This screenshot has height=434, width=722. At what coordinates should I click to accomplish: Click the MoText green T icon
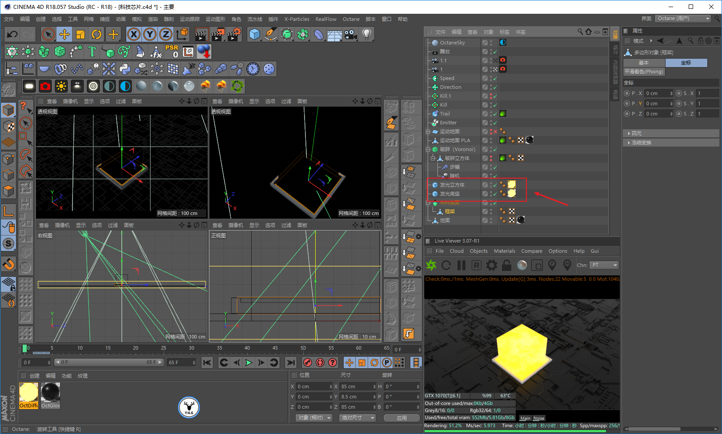point(92,52)
